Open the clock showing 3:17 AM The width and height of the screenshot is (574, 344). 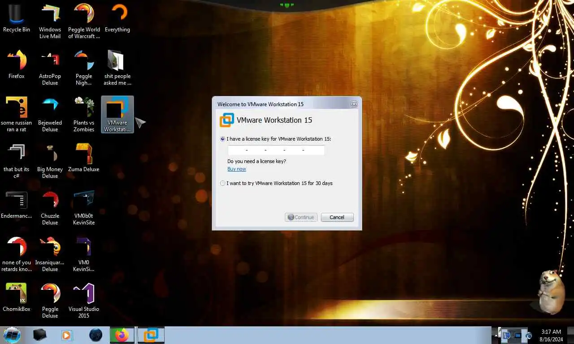click(551, 335)
